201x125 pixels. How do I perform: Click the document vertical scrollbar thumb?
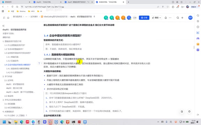(194, 47)
